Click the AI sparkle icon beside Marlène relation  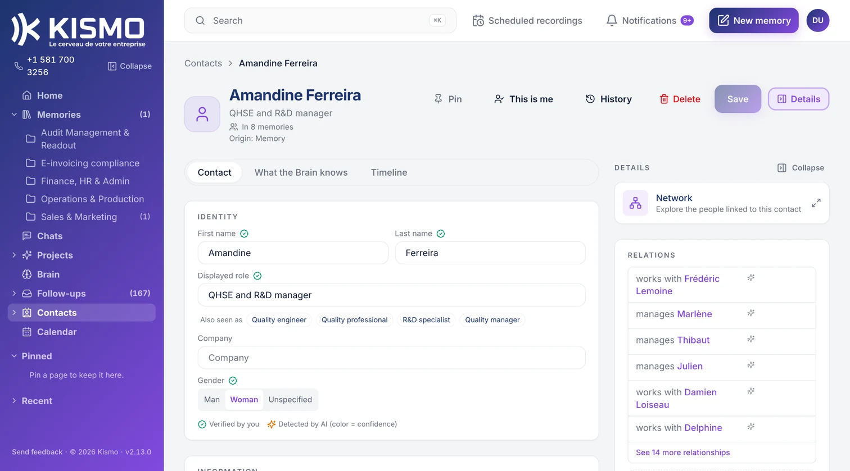pyautogui.click(x=751, y=313)
